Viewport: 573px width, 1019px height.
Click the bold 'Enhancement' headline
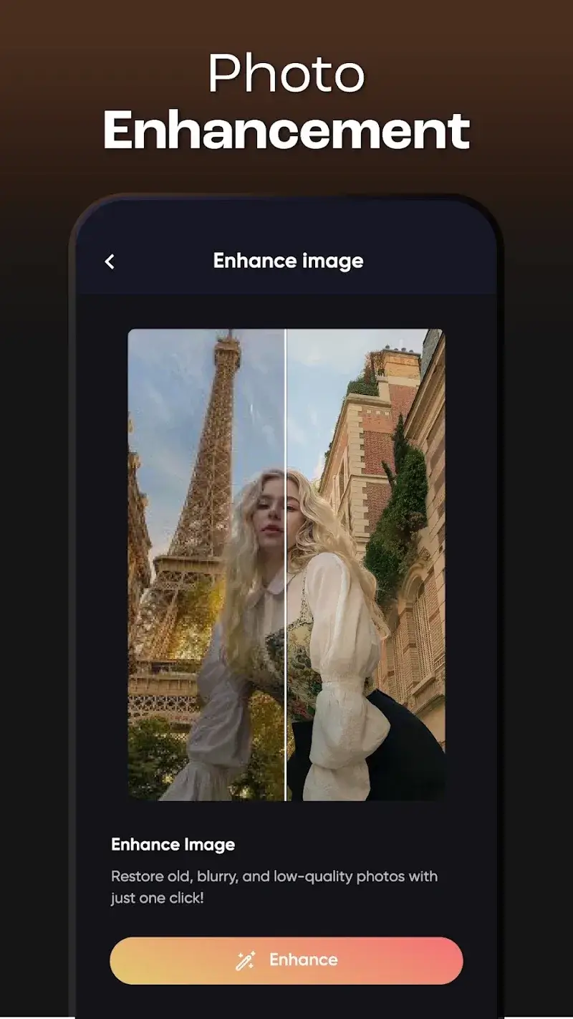point(286,130)
